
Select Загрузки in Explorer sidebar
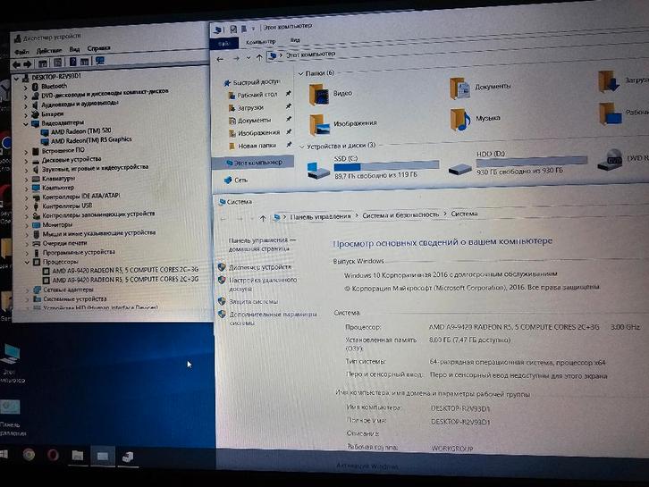tap(250, 107)
